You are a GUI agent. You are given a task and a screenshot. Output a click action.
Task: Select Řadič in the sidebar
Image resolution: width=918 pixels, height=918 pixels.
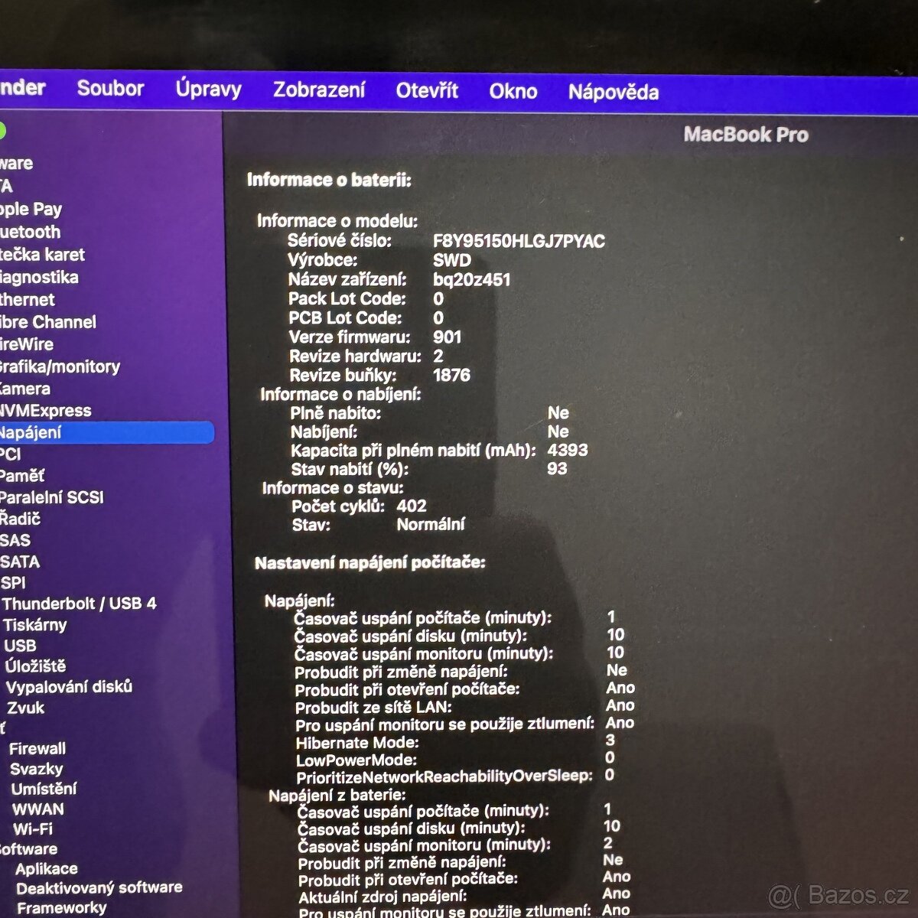point(20,519)
